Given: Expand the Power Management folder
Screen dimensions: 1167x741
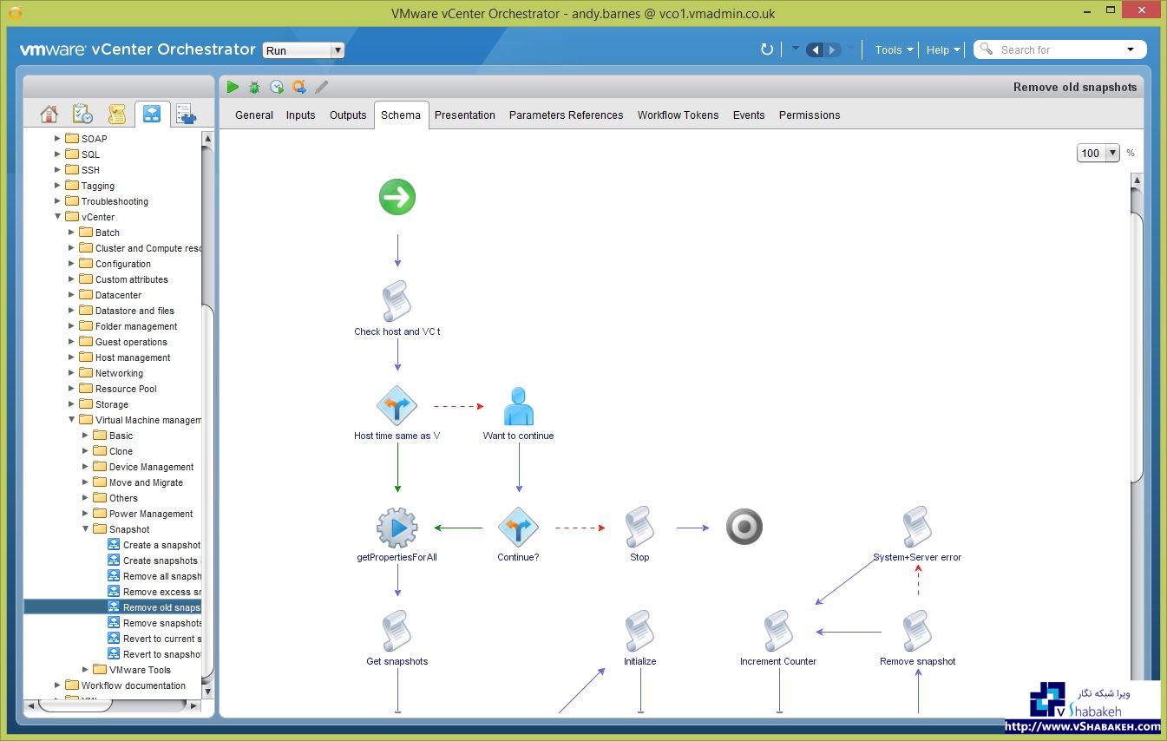Looking at the screenshot, I should (x=86, y=514).
